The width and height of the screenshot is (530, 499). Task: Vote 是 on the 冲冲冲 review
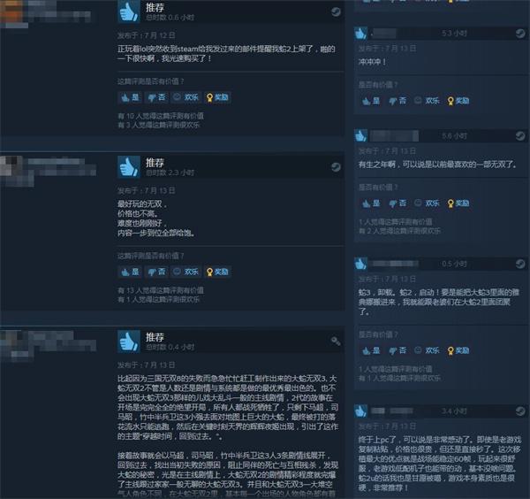coord(371,101)
